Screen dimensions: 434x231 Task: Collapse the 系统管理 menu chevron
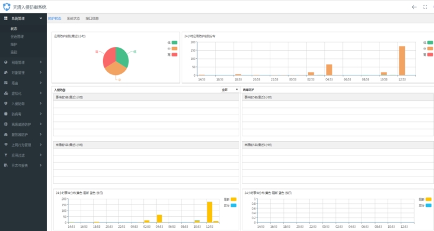(x=41, y=18)
